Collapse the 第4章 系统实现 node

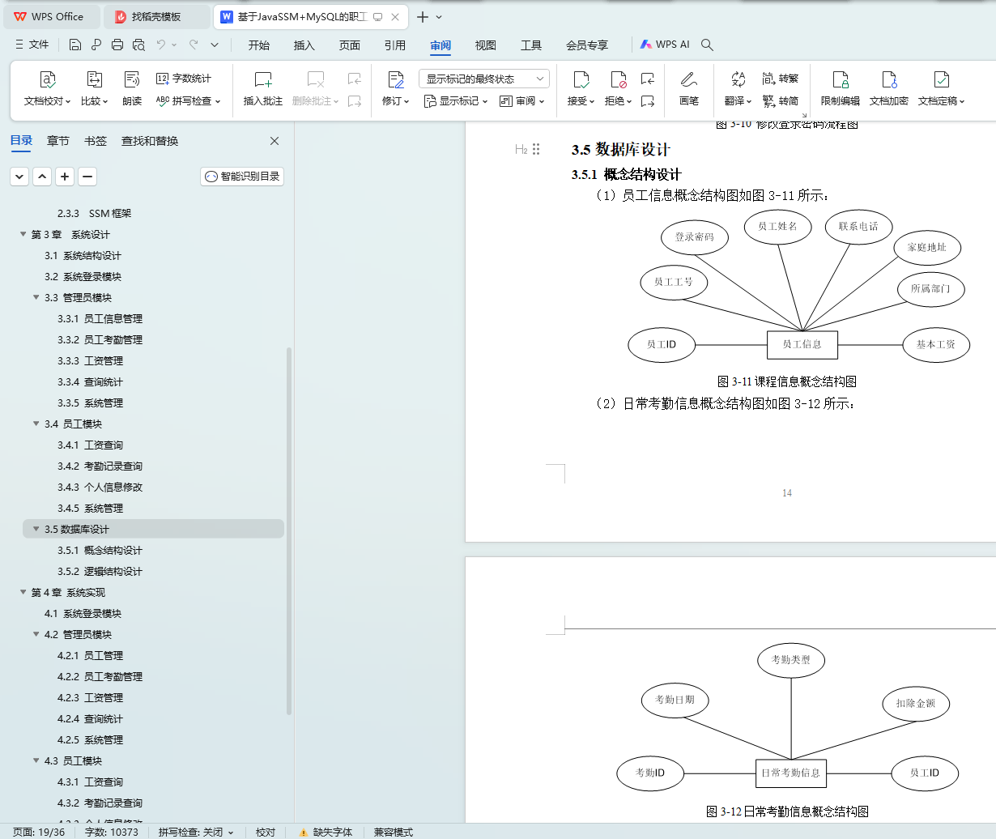[23, 593]
